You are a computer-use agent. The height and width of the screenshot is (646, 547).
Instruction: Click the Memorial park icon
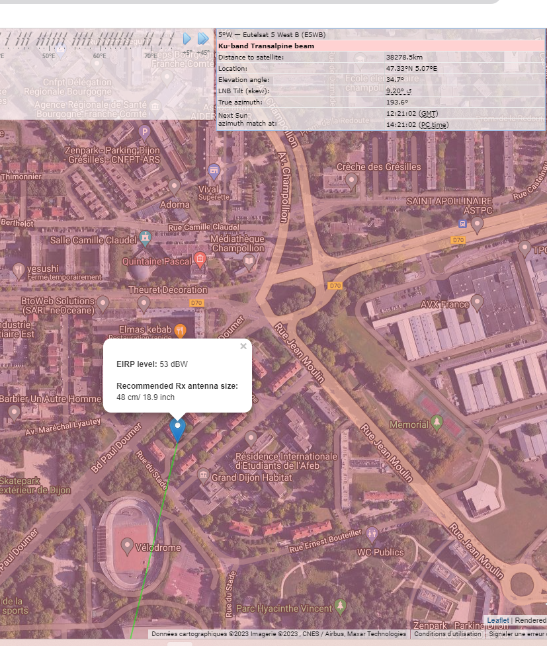coord(437,423)
